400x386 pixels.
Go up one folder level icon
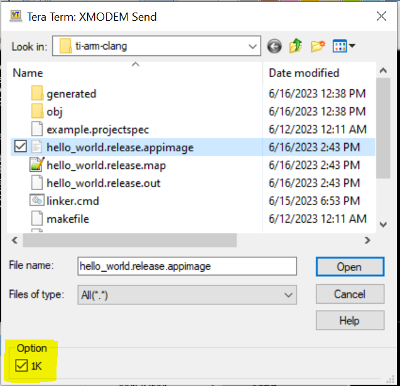pos(295,46)
